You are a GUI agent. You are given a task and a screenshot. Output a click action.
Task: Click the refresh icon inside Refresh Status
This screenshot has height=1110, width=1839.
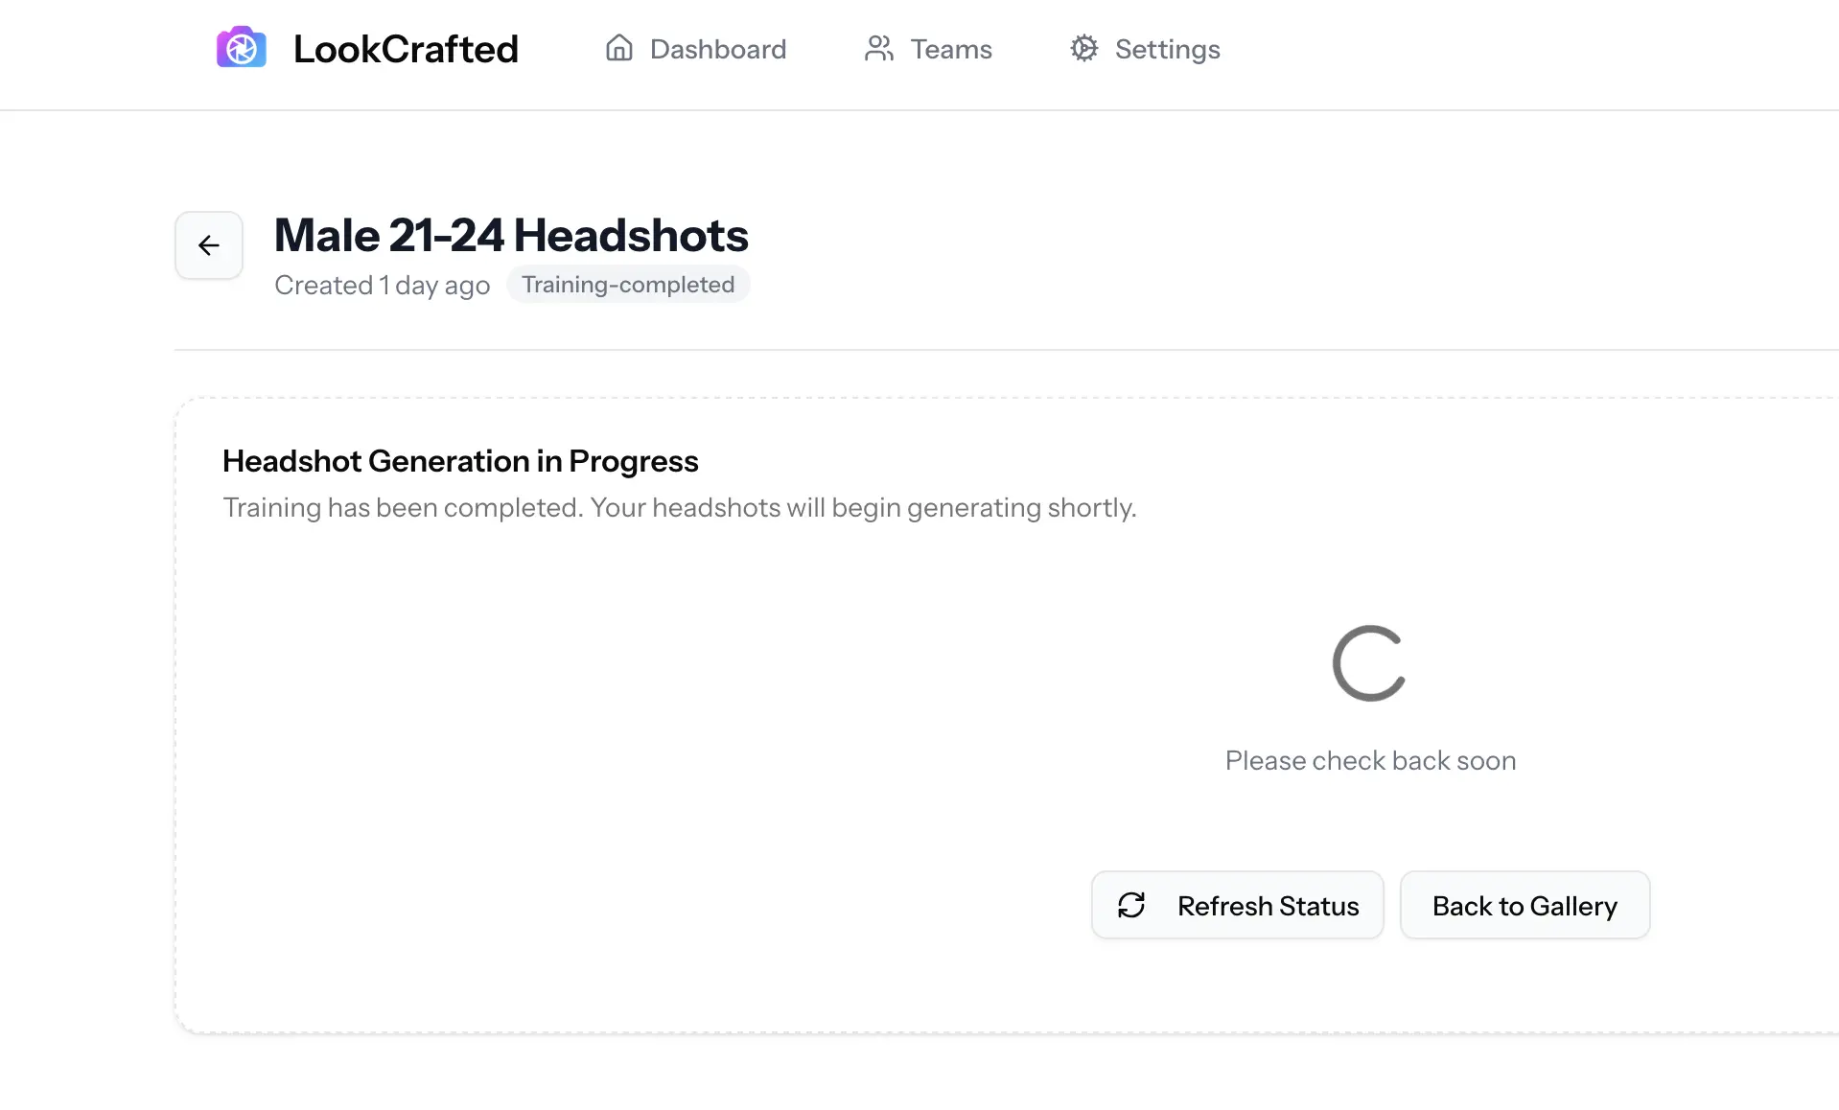[x=1132, y=905]
